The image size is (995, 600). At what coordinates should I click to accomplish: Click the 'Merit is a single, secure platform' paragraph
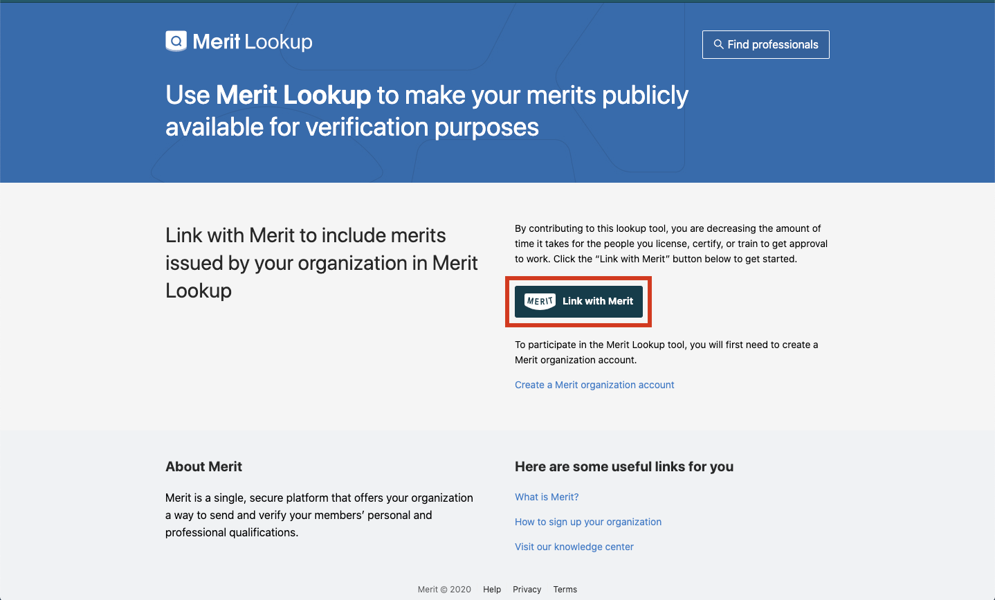pyautogui.click(x=319, y=515)
